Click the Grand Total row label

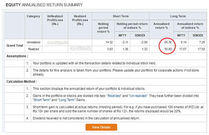[14, 46]
